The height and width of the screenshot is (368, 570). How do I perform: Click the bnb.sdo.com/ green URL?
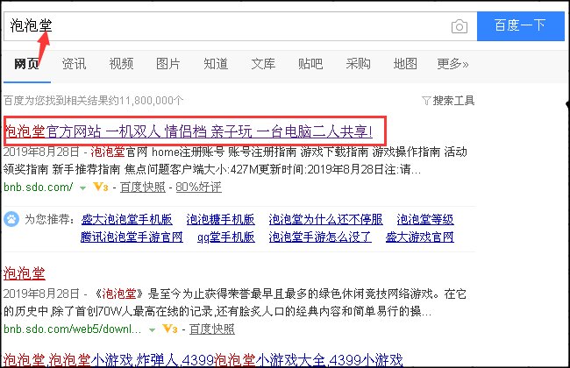[x=39, y=188]
